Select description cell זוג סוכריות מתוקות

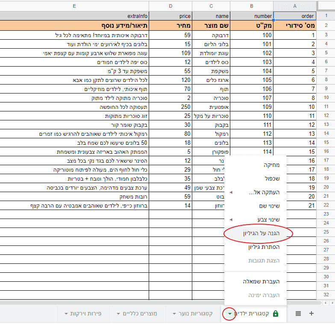click(74, 116)
